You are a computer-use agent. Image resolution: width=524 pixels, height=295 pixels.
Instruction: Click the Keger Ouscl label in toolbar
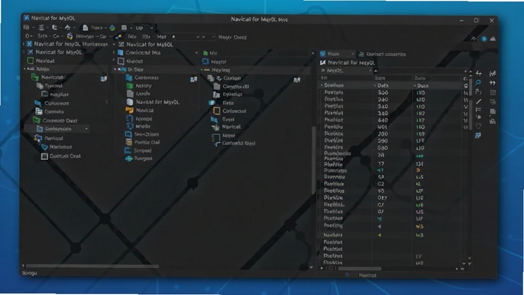233,37
